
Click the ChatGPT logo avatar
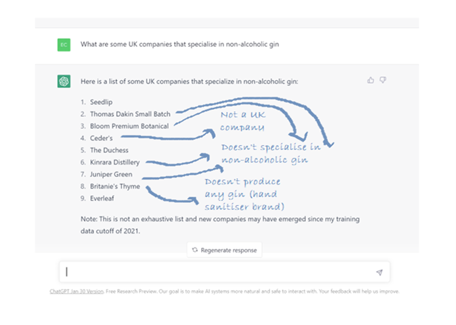click(63, 81)
